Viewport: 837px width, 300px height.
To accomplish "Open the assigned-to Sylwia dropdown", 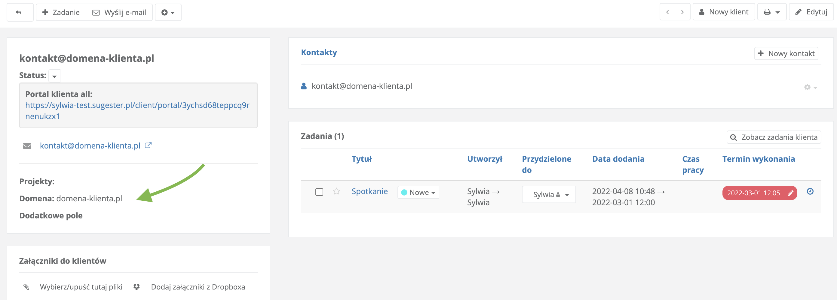I will click(548, 195).
